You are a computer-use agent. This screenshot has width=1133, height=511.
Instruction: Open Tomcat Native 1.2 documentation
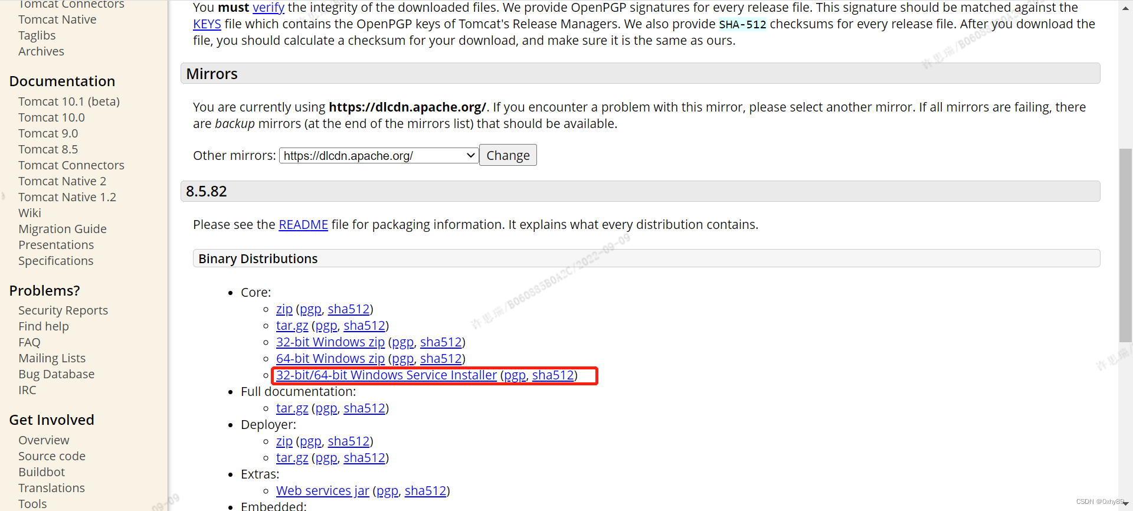pyautogui.click(x=67, y=197)
